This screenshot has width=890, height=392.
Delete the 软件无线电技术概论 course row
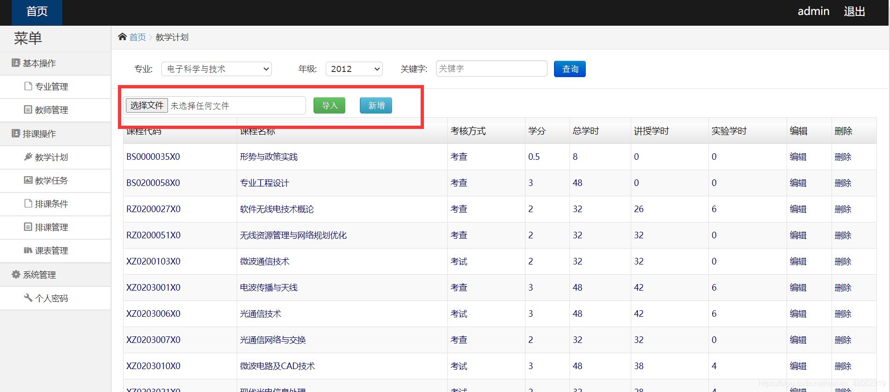[843, 209]
